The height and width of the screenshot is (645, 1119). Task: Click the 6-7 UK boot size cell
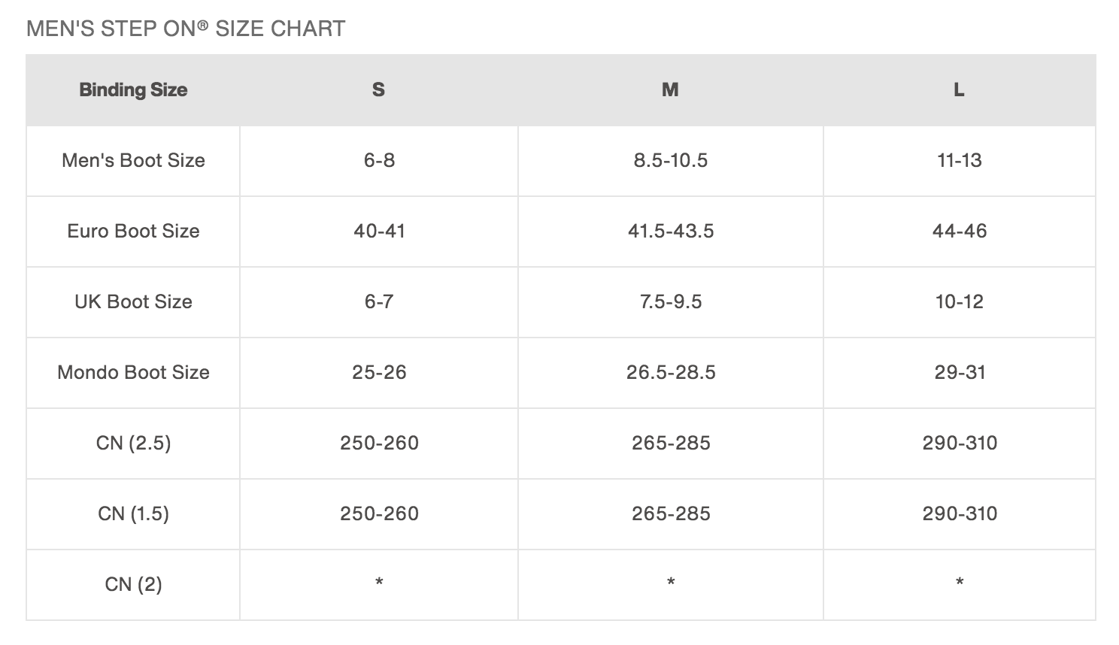tap(379, 302)
